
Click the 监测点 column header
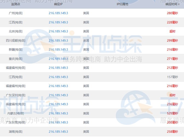coord(16,4)
